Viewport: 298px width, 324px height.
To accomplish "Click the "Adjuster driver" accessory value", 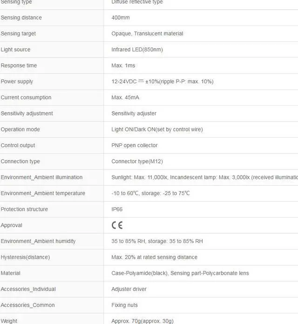I will point(129,289).
